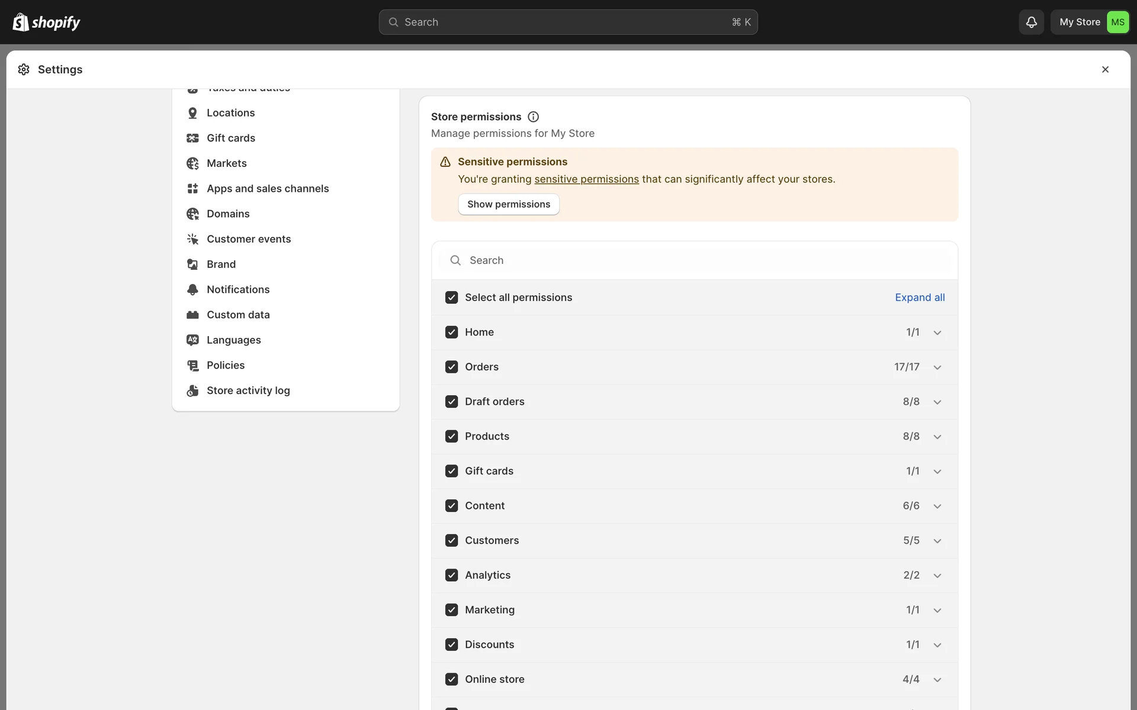Click the Store permissions info icon
The image size is (1137, 710).
coord(533,117)
